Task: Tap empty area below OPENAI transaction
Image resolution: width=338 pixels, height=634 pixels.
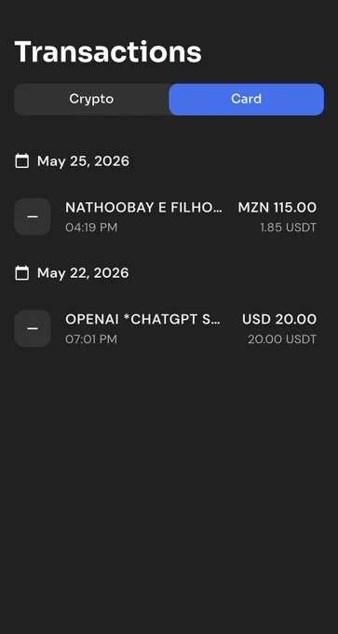Action: pyautogui.click(x=169, y=485)
